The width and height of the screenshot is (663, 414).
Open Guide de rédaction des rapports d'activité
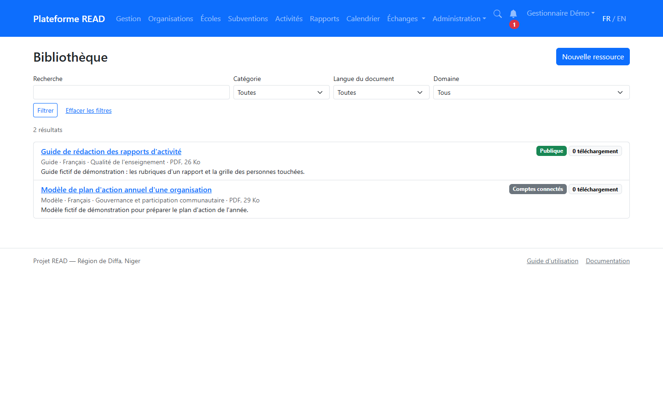click(x=111, y=152)
